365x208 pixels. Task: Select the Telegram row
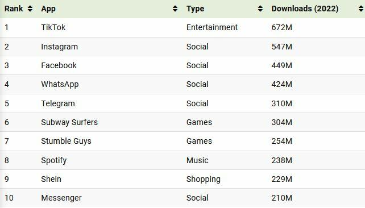[x=182, y=103]
